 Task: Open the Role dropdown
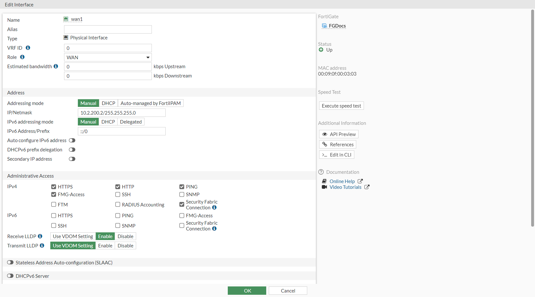click(108, 57)
